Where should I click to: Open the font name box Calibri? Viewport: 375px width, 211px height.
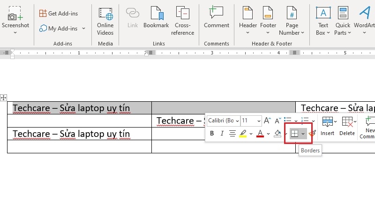point(224,121)
